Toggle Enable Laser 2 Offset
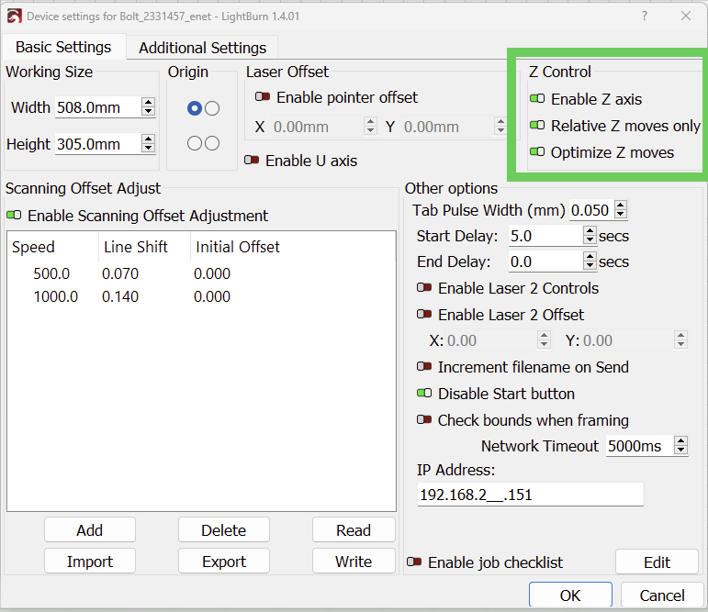Screen dimensions: 708x612 424,314
